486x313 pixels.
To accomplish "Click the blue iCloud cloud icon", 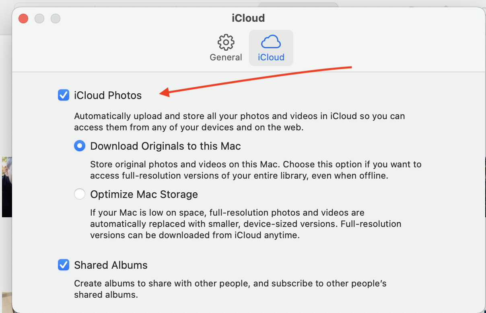I will pos(271,42).
